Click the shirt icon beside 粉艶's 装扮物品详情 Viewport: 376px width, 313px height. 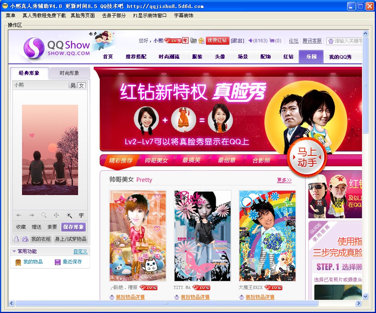tap(112, 297)
